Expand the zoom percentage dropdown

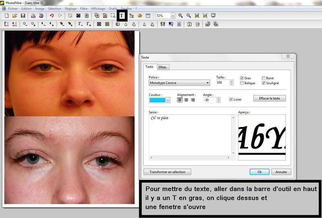pyautogui.click(x=173, y=16)
